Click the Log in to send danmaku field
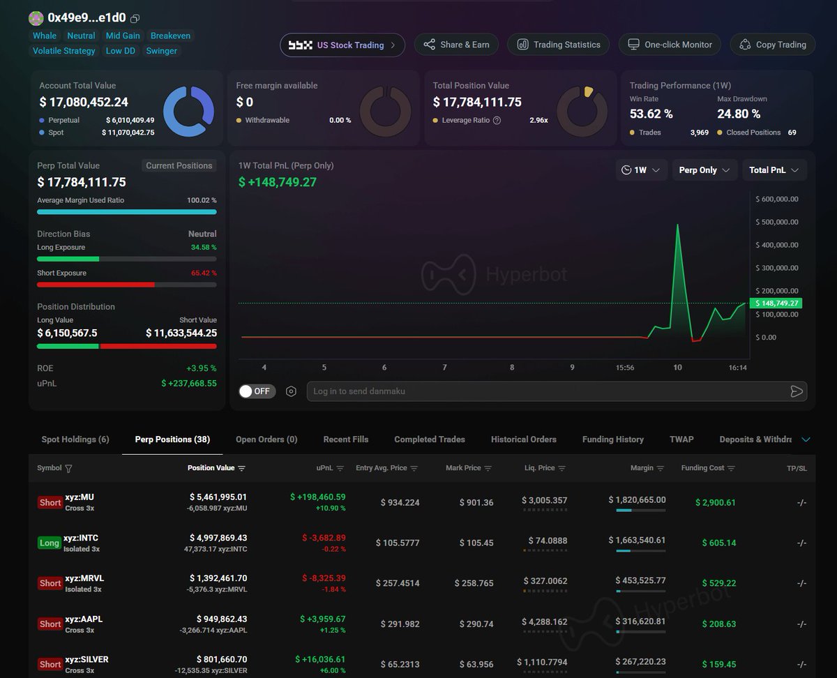Screen dimensions: 837x678 coord(557,391)
